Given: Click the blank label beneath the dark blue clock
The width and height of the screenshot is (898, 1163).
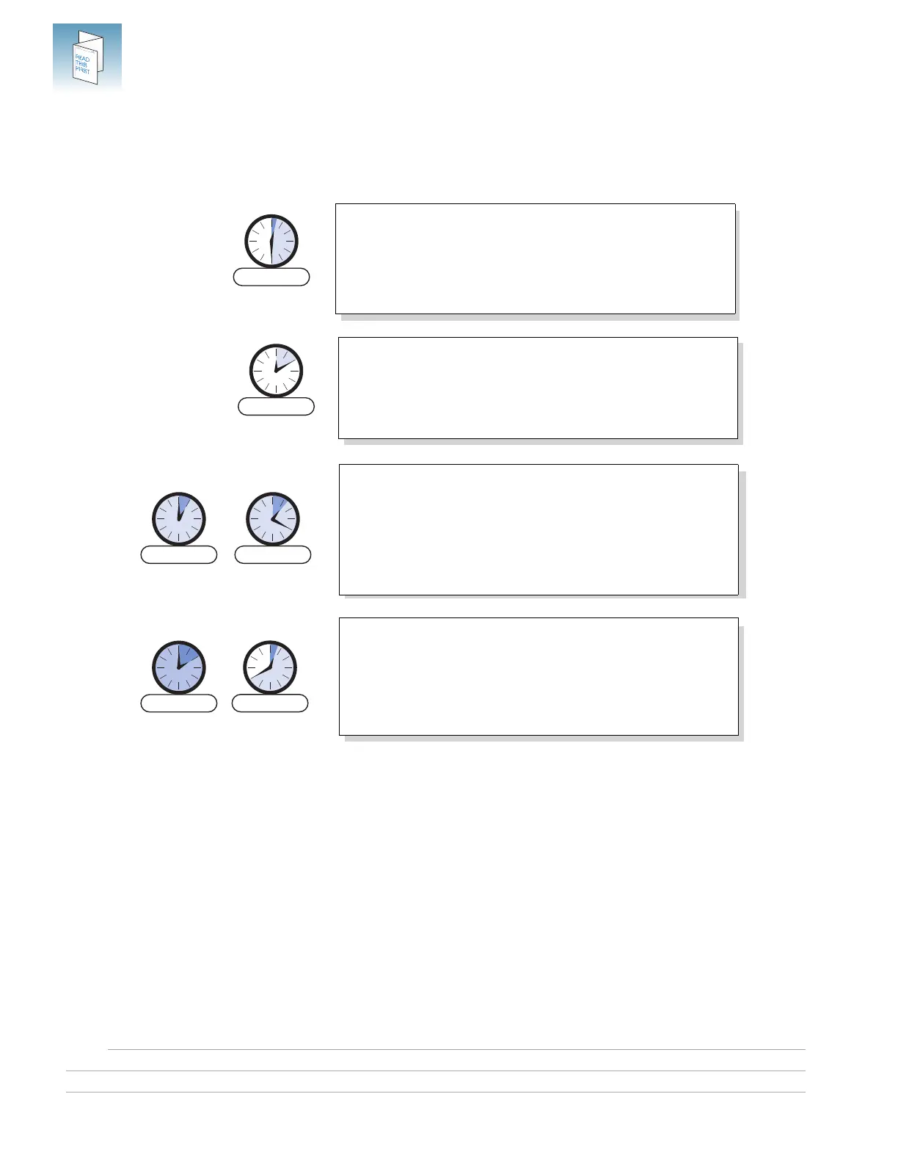Looking at the screenshot, I should 179,703.
